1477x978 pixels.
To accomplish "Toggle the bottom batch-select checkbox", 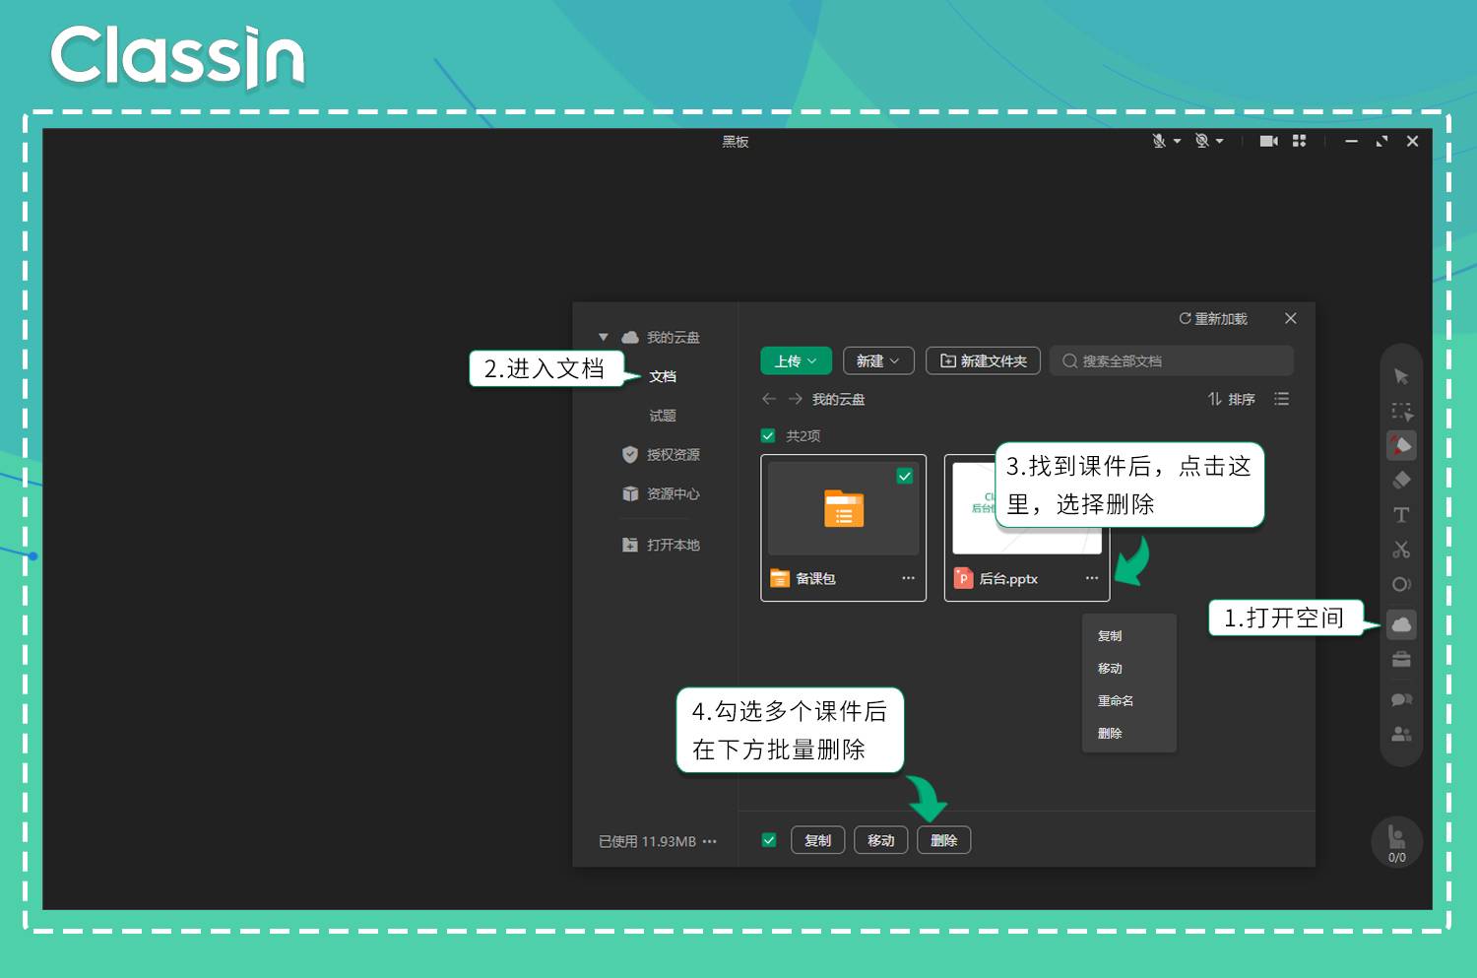I will click(769, 840).
